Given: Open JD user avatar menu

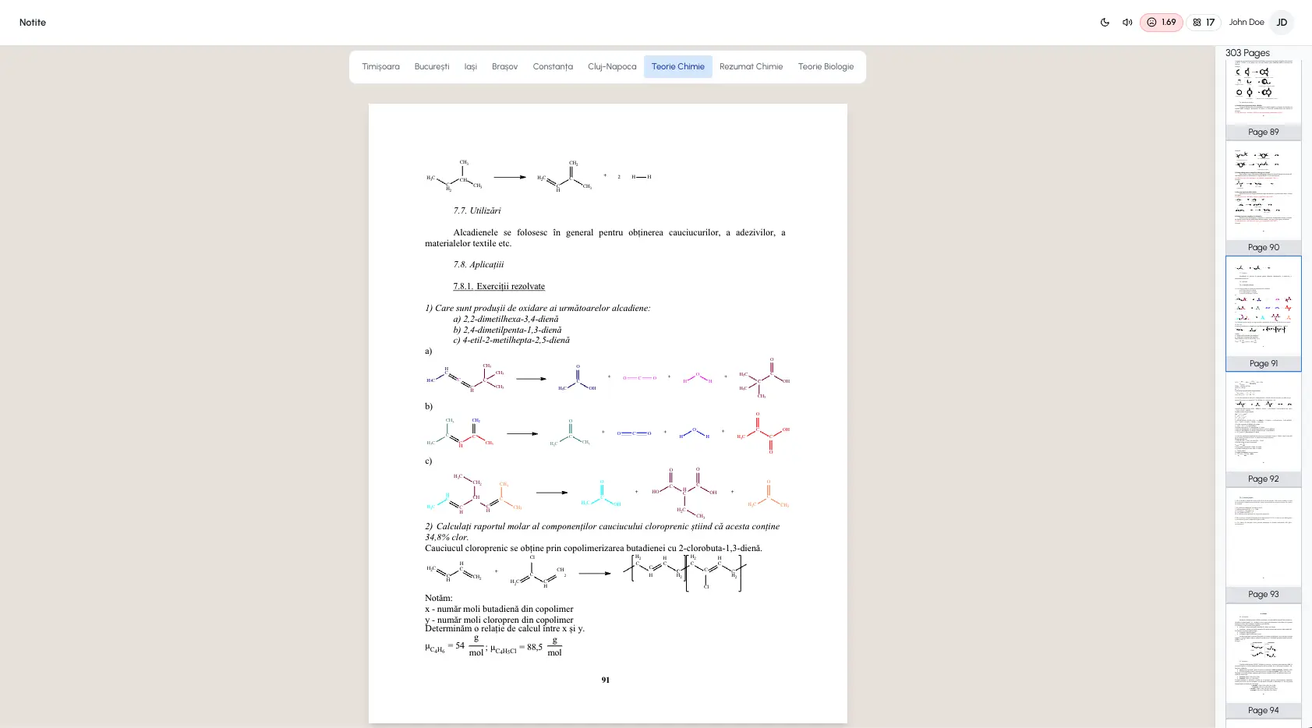Looking at the screenshot, I should [1282, 23].
